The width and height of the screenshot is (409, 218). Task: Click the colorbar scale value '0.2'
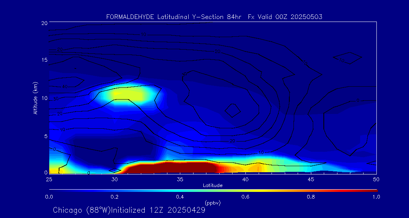click(x=114, y=197)
